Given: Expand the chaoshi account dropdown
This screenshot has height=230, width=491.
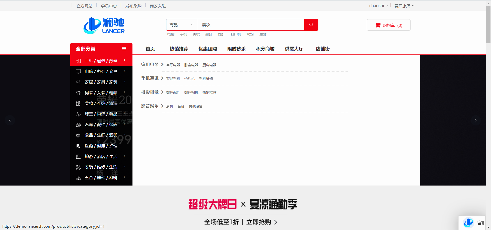Looking at the screenshot, I should click(x=378, y=6).
